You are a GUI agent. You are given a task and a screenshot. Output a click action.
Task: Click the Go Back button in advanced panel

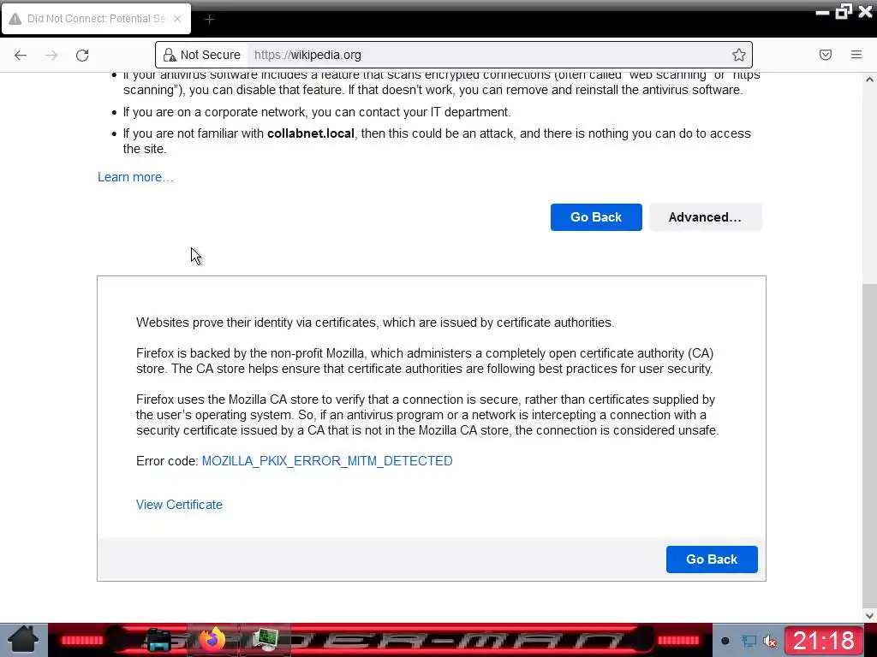pyautogui.click(x=712, y=559)
